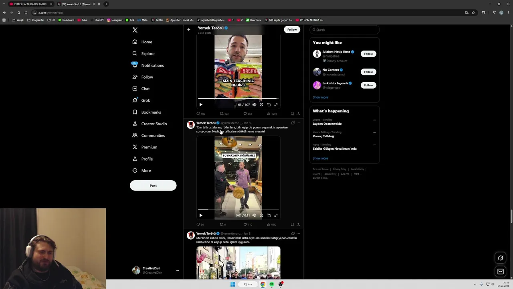Screen dimensions: 513x289
Task: Open Bookmarks in the sidebar
Action: click(147, 112)
